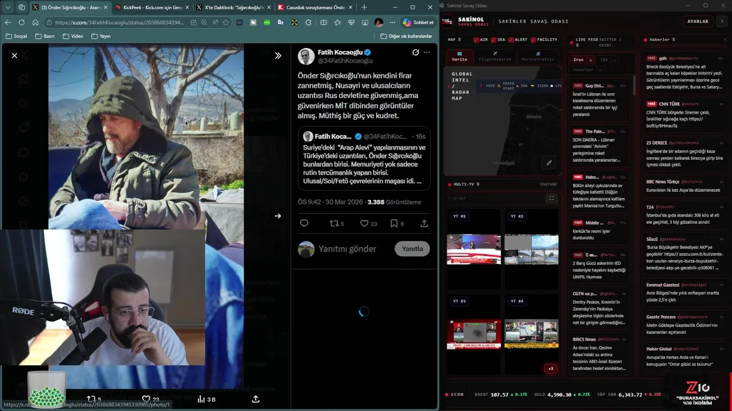This screenshot has height=411, width=732.
Task: Open the Video bookmarks folder
Action: [x=73, y=36]
